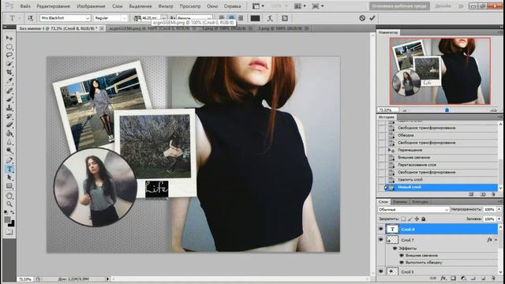Image resolution: width=505 pixels, height=284 pixels.
Task: Select the Crop tool
Action: 9,72
